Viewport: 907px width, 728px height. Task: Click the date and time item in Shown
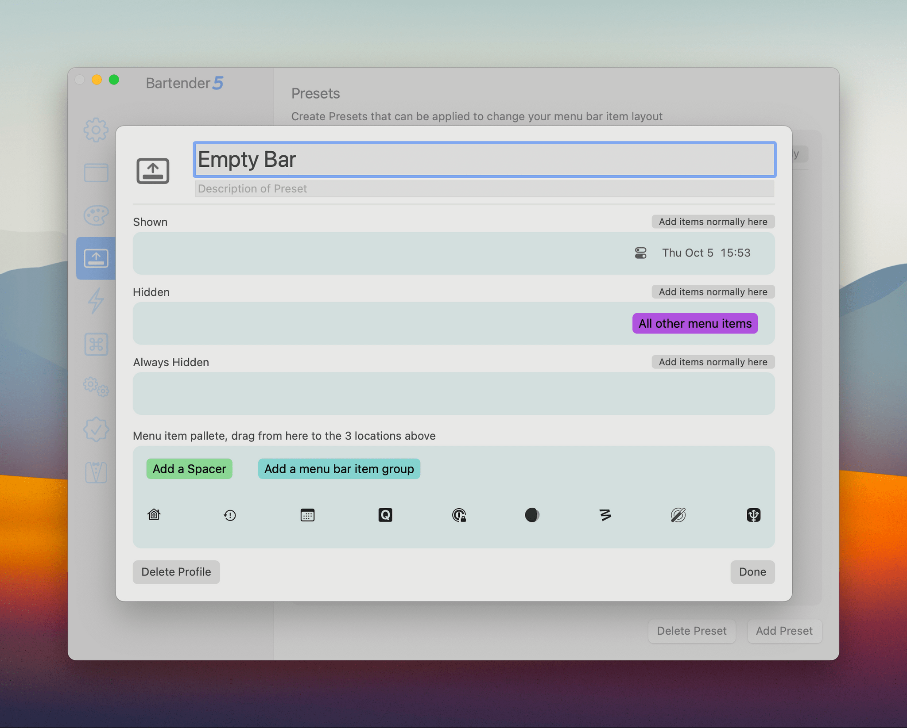pos(706,253)
